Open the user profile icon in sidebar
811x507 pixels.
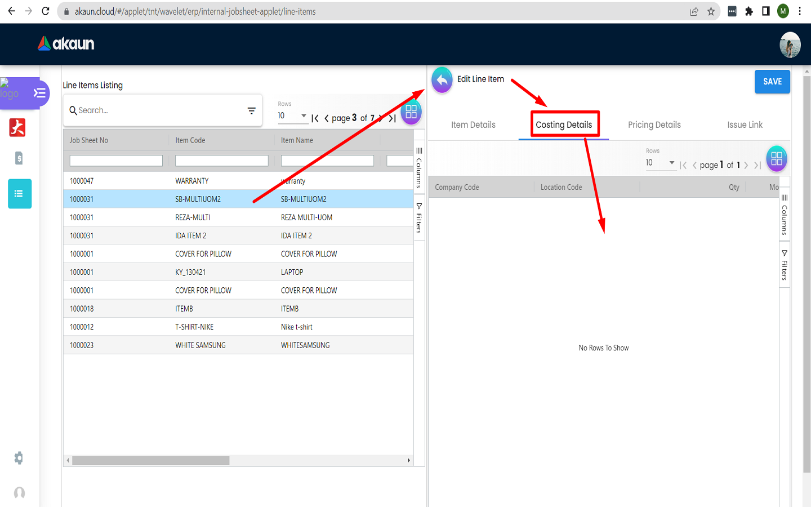(x=19, y=493)
